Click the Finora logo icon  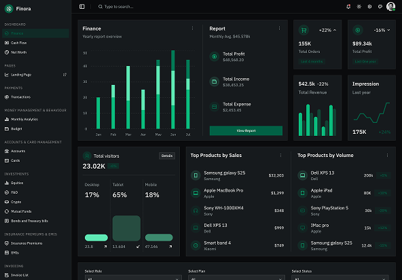[x=9, y=9]
